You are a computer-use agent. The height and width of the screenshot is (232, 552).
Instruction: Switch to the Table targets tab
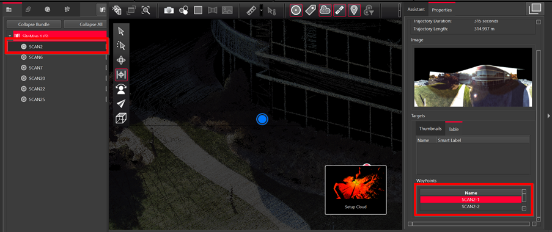(x=454, y=129)
